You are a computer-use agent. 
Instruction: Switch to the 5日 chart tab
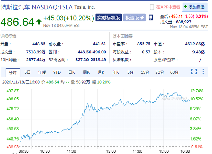click(27, 72)
